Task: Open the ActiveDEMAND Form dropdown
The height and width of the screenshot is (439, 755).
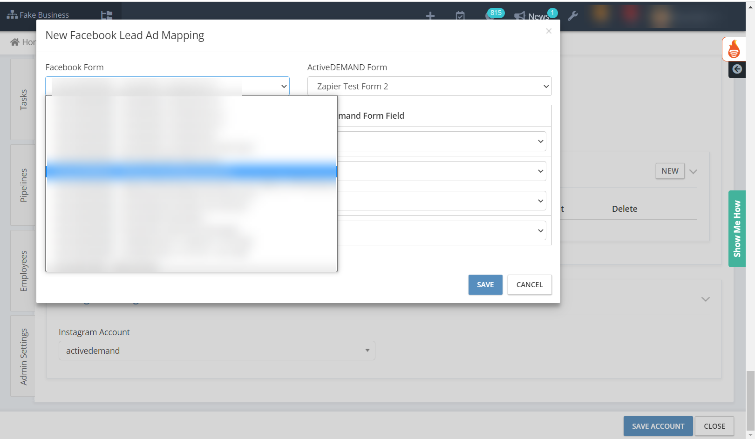Action: pyautogui.click(x=429, y=86)
